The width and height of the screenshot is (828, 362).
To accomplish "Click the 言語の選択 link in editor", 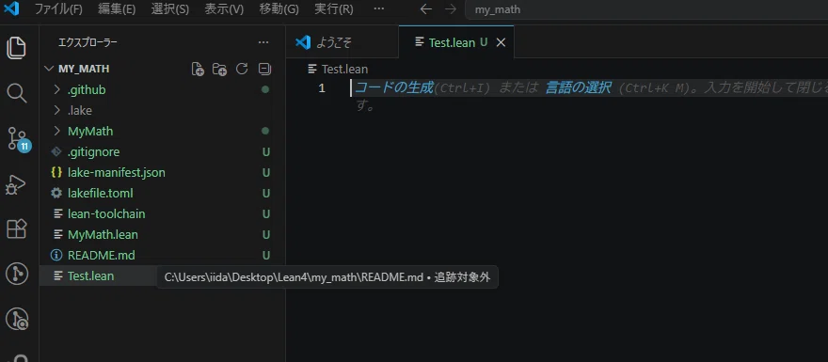I will (578, 87).
